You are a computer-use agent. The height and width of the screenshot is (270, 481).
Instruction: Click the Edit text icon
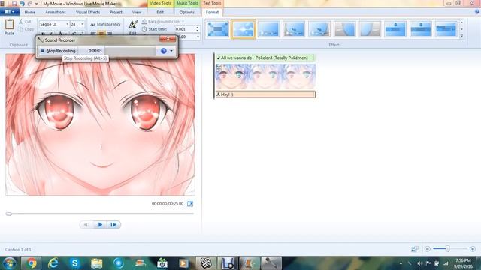click(133, 25)
